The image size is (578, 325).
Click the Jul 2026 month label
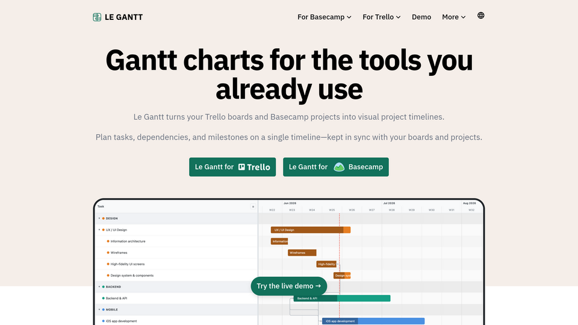(x=389, y=203)
